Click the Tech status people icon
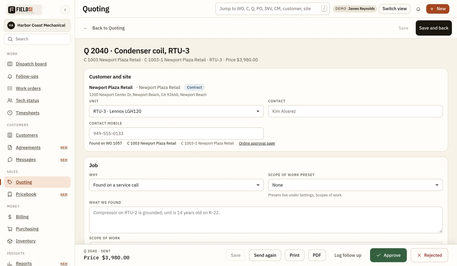The height and width of the screenshot is (266, 457). coord(10,100)
